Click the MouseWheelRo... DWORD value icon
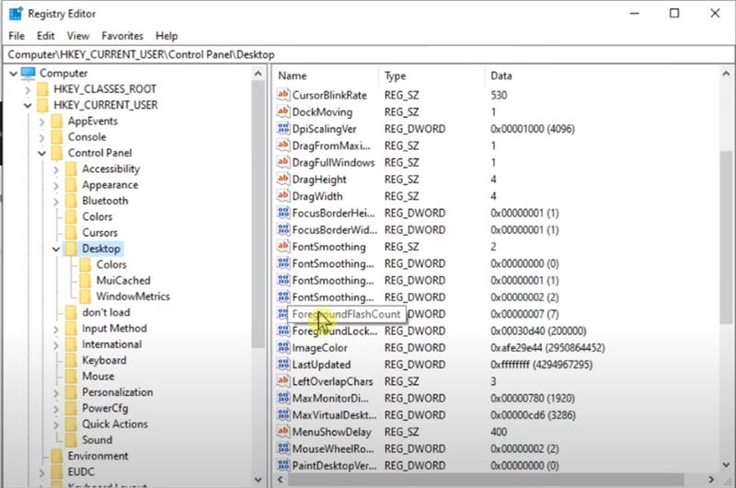Screen dimensions: 736x488 (283, 448)
